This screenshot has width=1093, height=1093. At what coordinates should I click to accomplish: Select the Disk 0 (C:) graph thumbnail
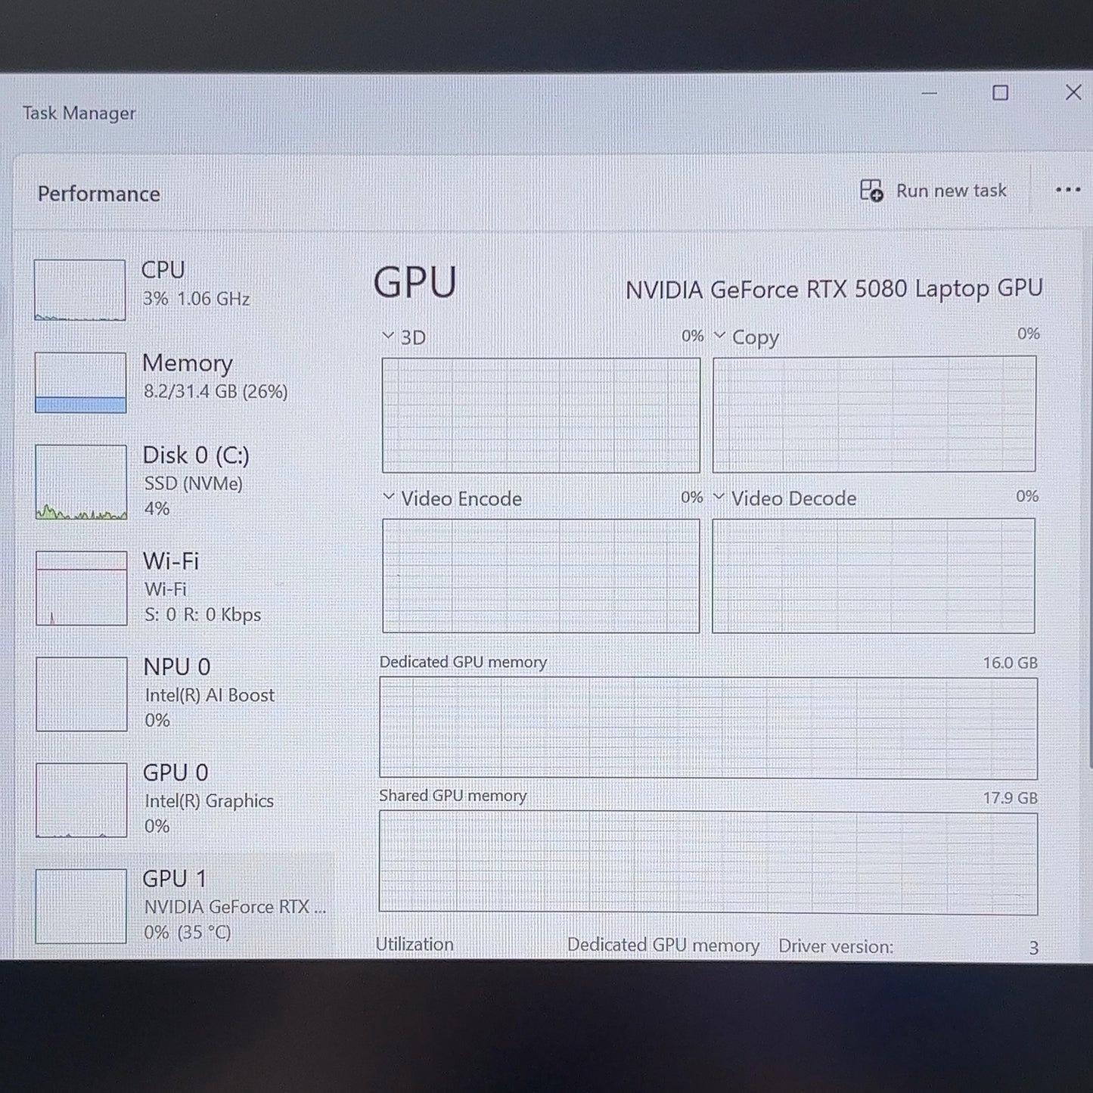pyautogui.click(x=81, y=482)
